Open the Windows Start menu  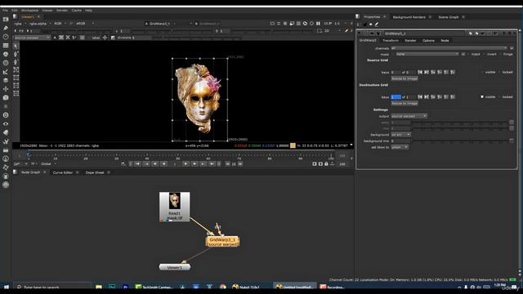7,287
